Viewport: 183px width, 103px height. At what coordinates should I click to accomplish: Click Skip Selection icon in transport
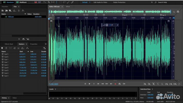tap(124, 84)
